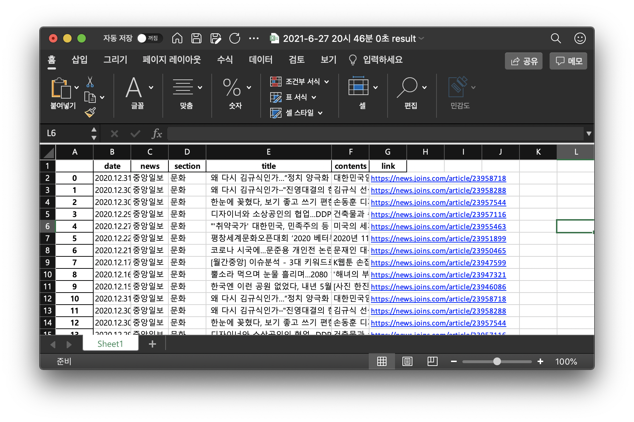Click the 메모 comments button
This screenshot has width=634, height=422.
pos(568,61)
